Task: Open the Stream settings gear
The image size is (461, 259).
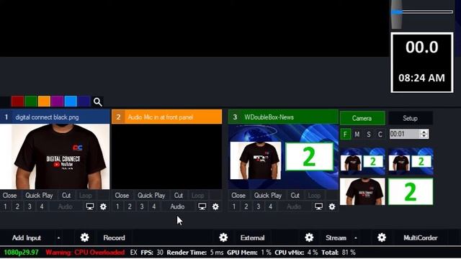Action: click(309, 237)
